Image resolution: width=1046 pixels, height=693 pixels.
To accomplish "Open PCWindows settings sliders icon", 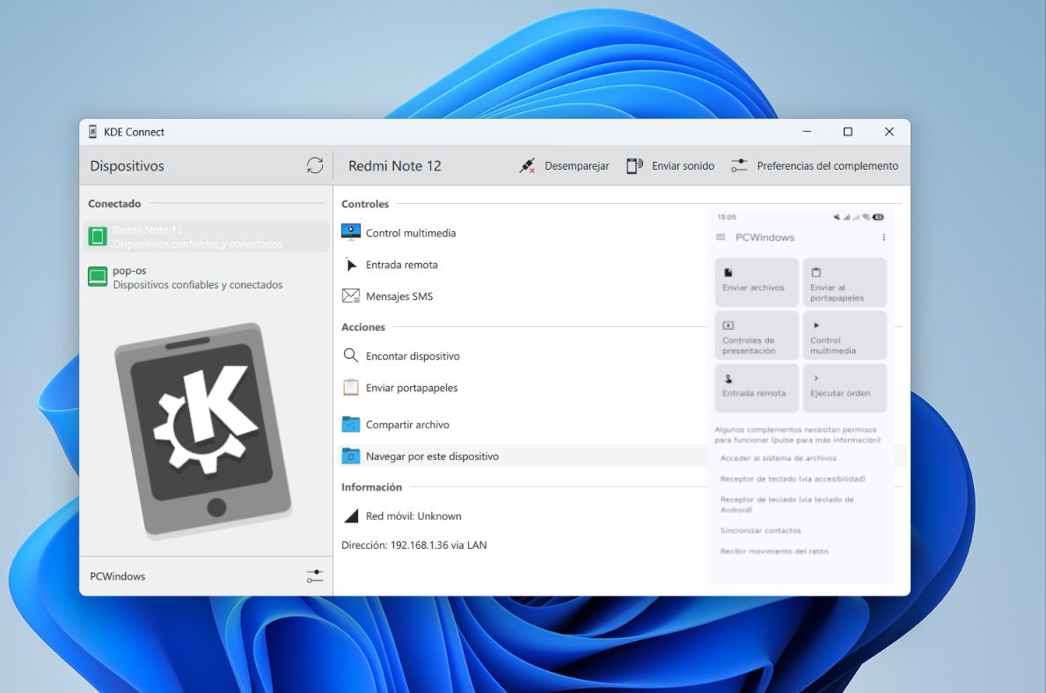I will [315, 576].
